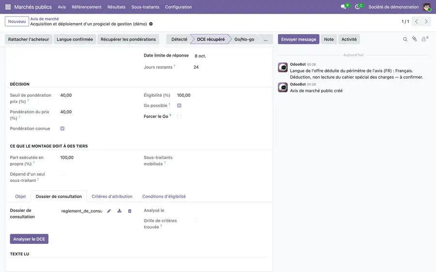Click the Jours restants help question mark

174,66
